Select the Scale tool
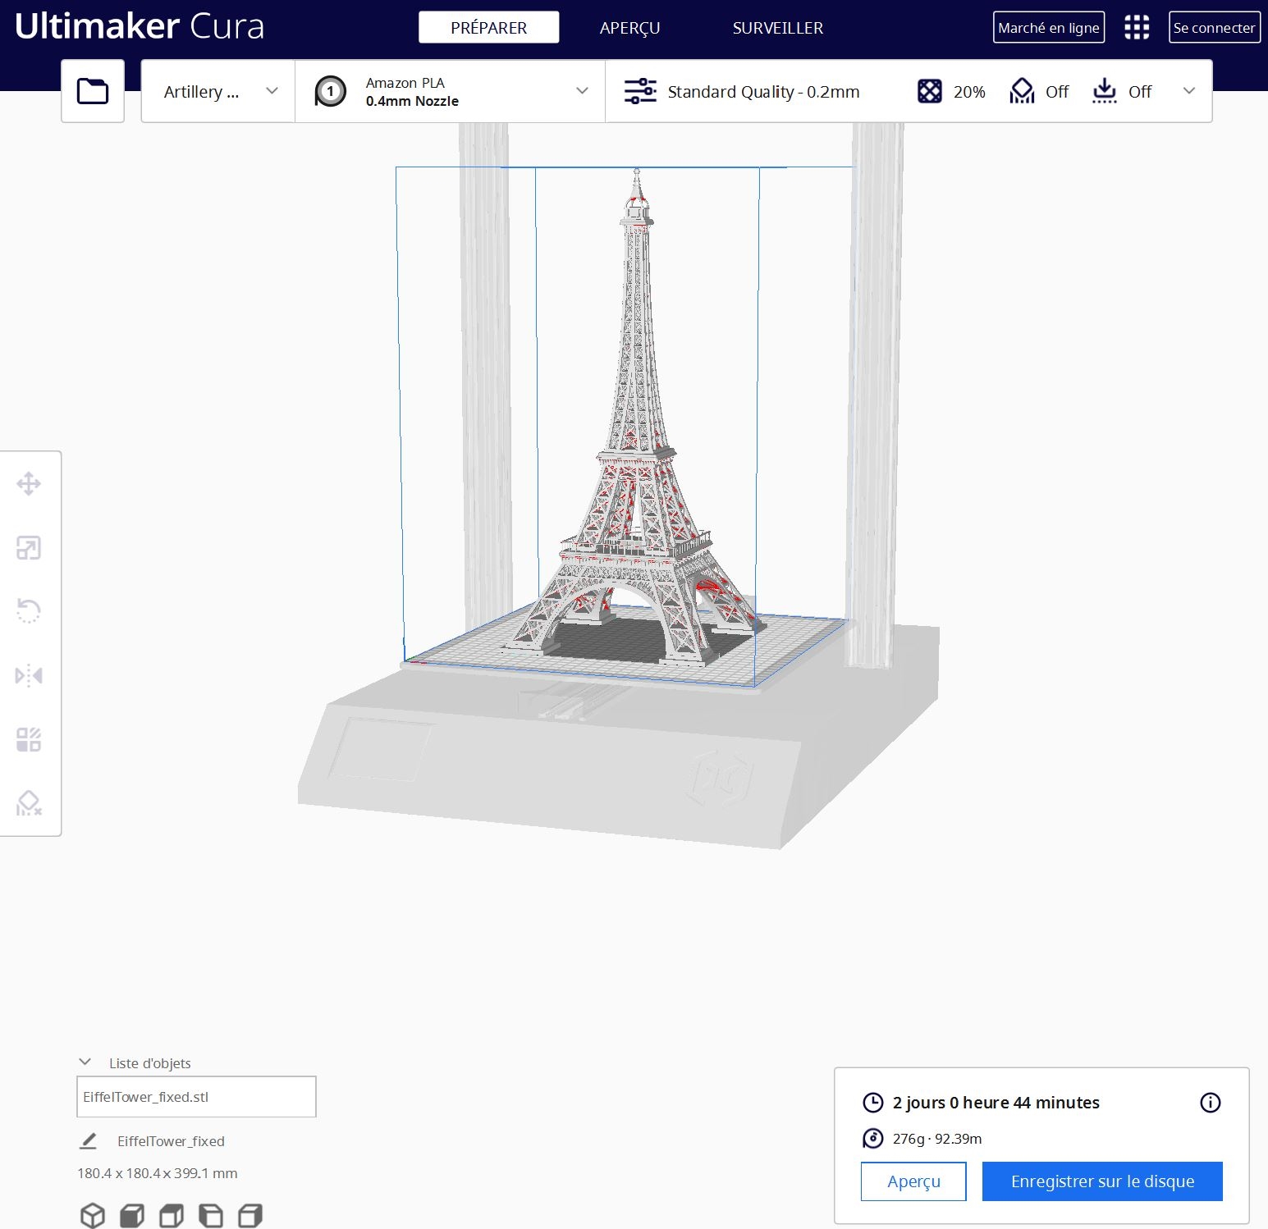This screenshot has height=1229, width=1268. [29, 547]
